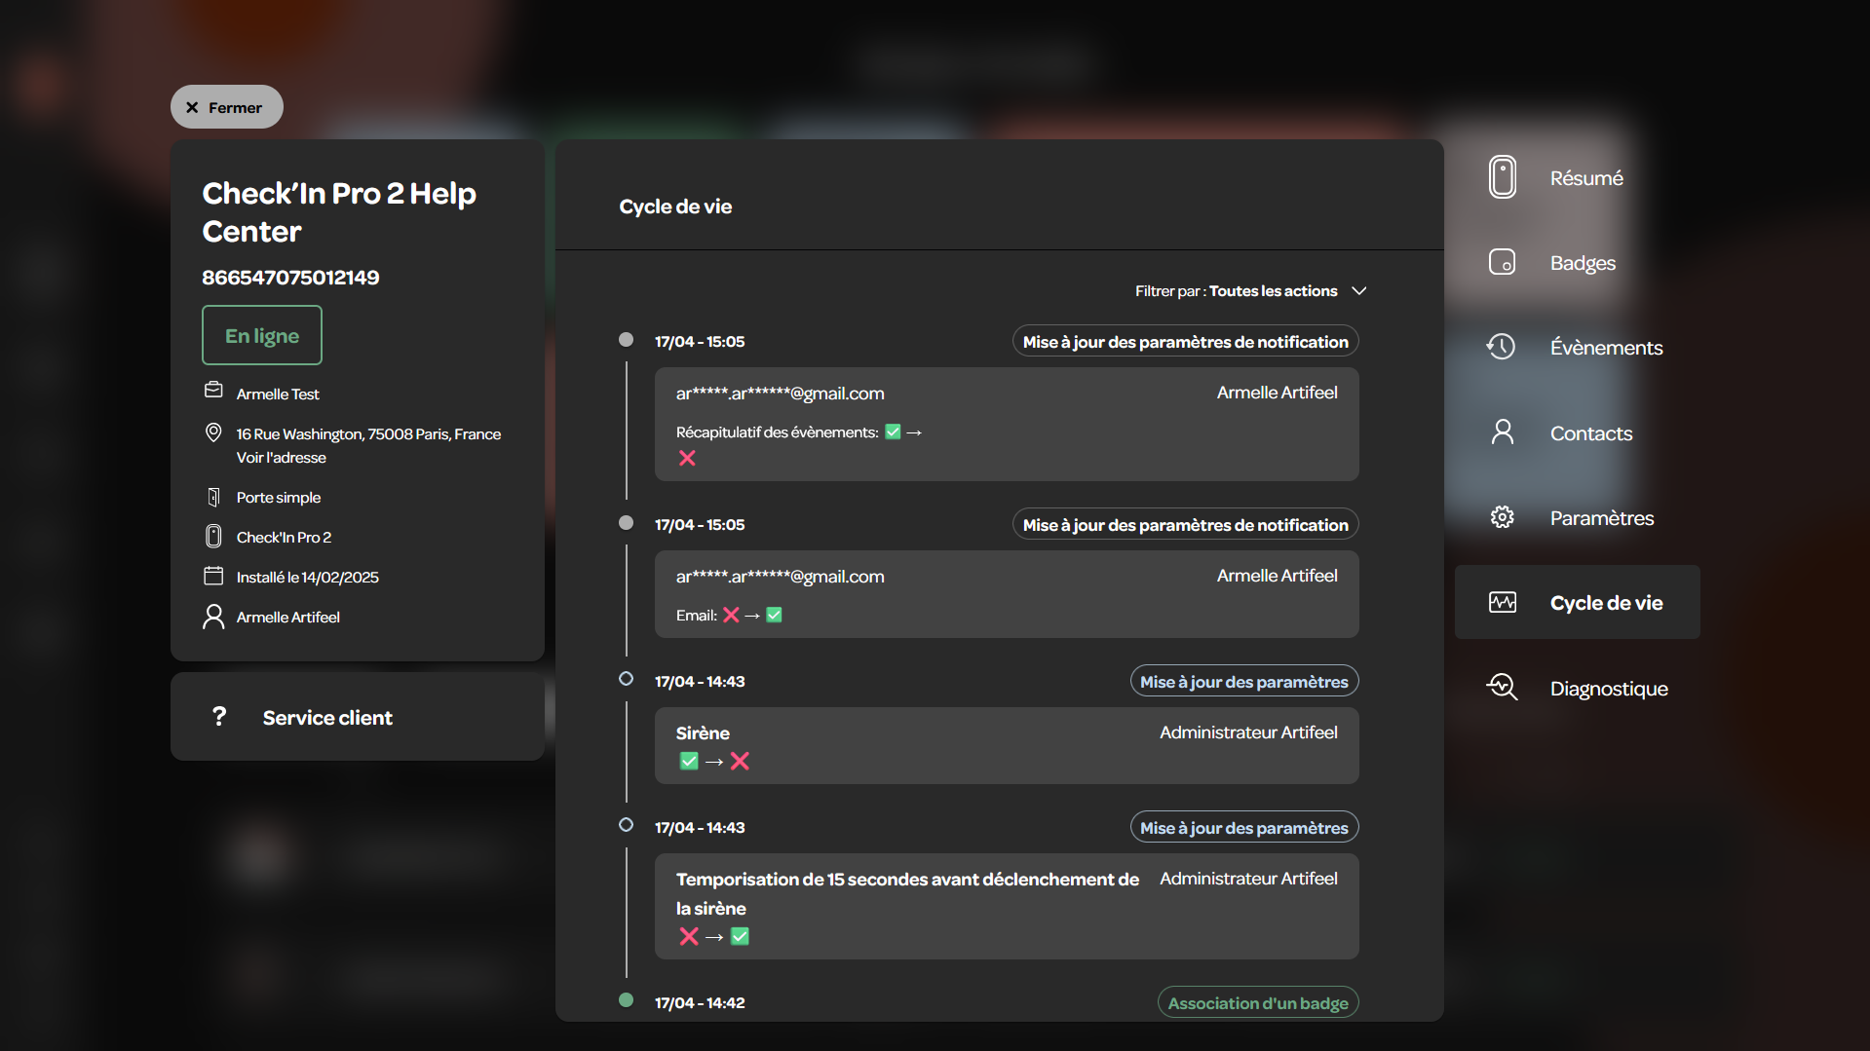This screenshot has height=1051, width=1870.
Task: Open the Résumé device icon
Action: 1502,177
